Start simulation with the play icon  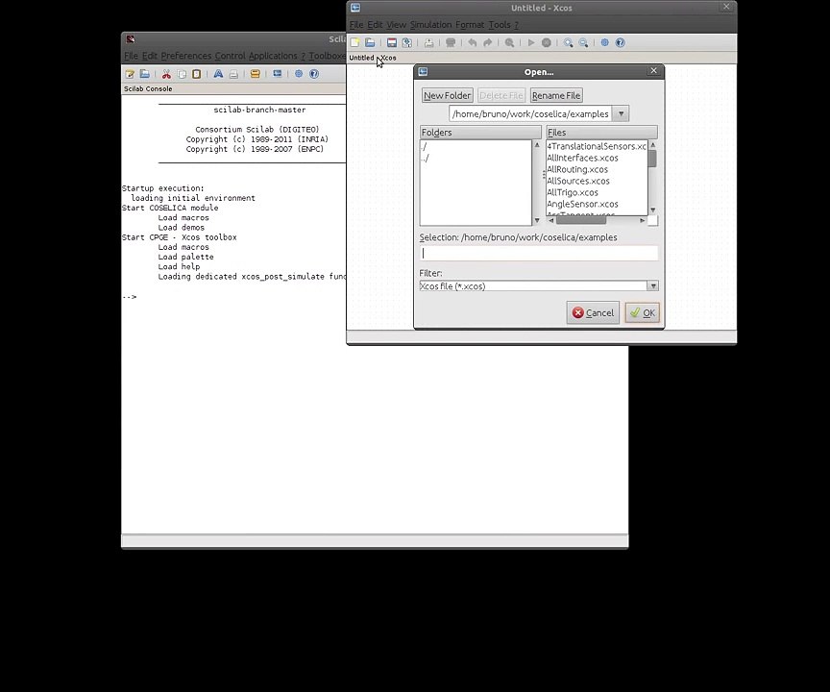pyautogui.click(x=531, y=43)
